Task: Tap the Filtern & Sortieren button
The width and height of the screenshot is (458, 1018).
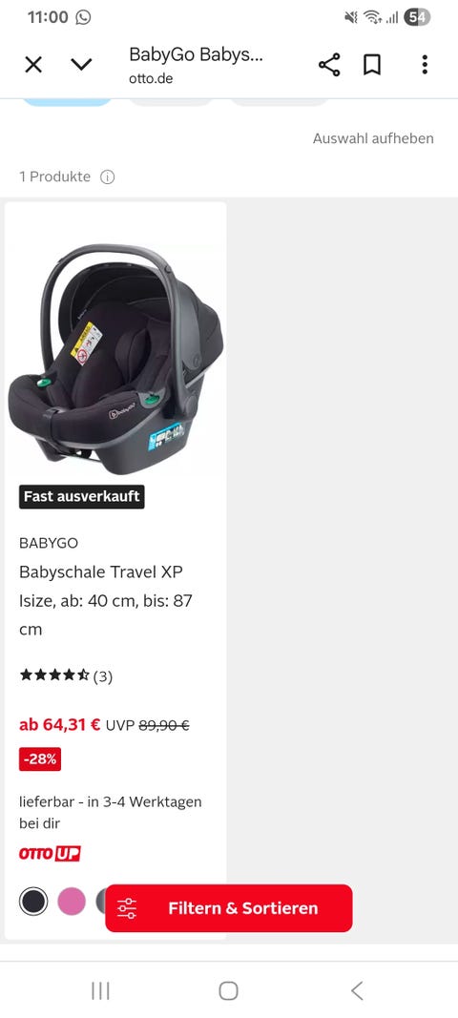Action: [x=229, y=907]
